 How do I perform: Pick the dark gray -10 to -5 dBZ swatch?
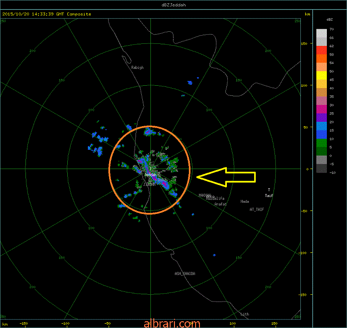(x=322, y=168)
